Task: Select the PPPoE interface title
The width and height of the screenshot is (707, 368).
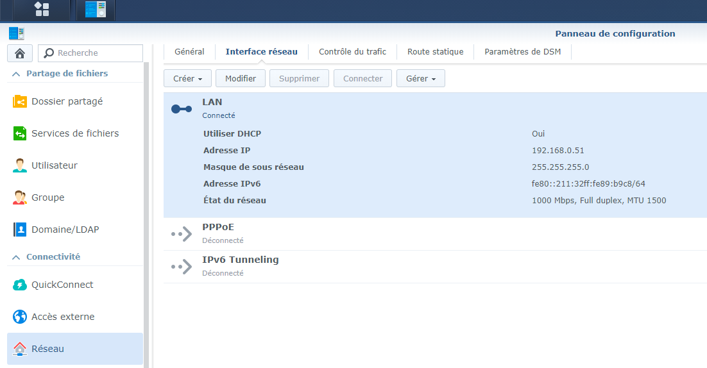Action: point(218,227)
